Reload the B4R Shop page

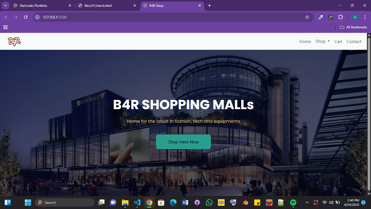26,17
